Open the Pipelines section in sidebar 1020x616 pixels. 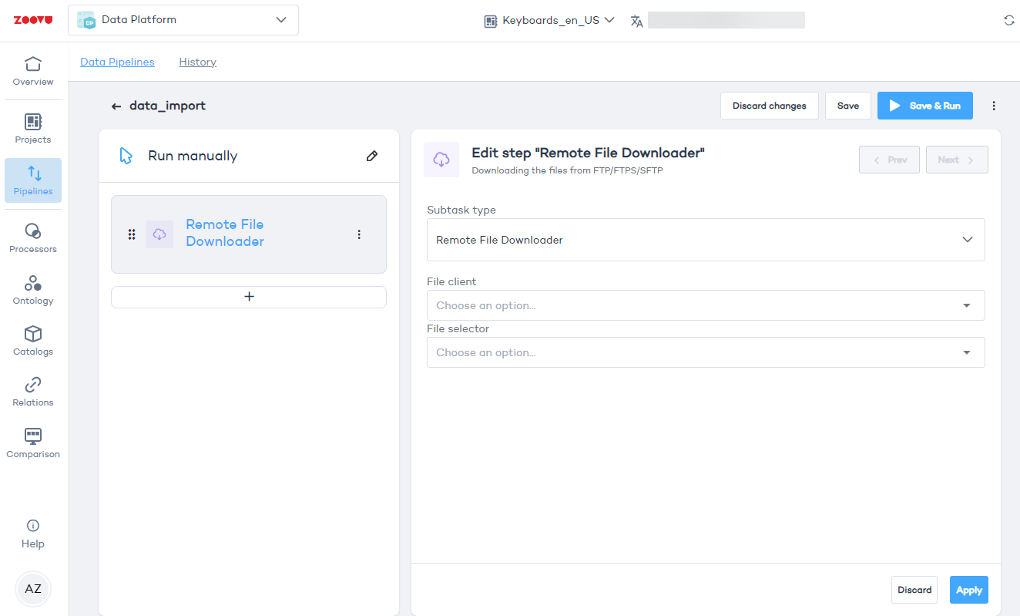[x=32, y=180]
